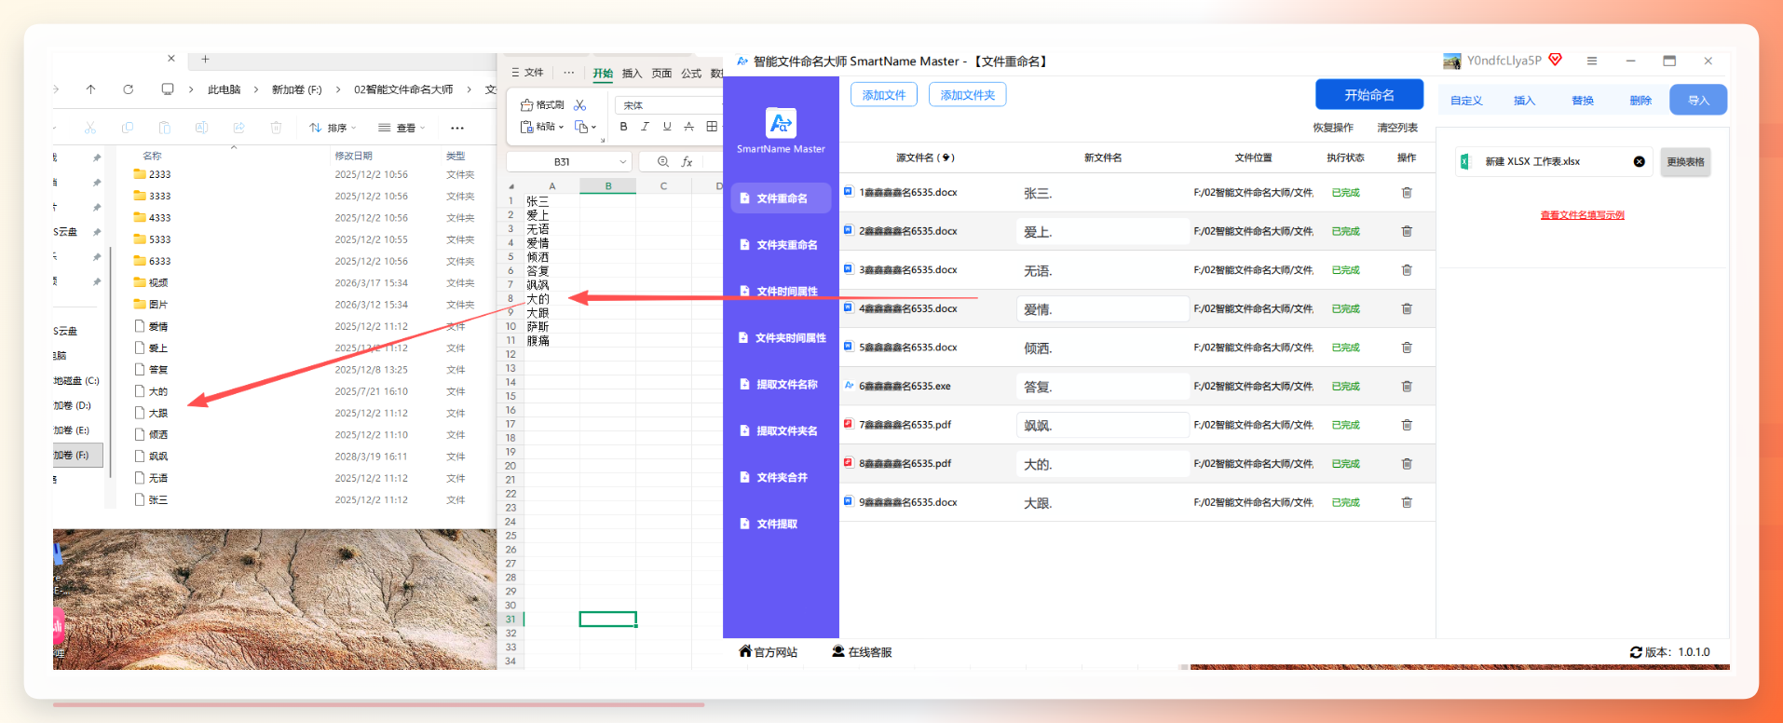Open SmartName Master hamburger menu icon
Viewport: 1783px width, 723px height.
(1592, 61)
